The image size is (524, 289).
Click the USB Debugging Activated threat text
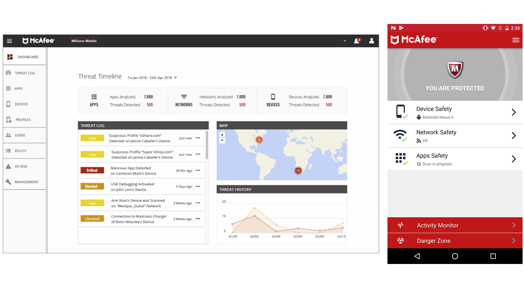[132, 187]
